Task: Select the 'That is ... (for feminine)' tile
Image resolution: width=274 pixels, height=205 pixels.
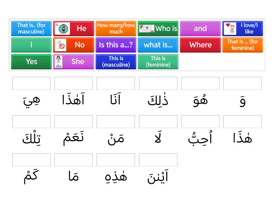Action: [x=242, y=45]
